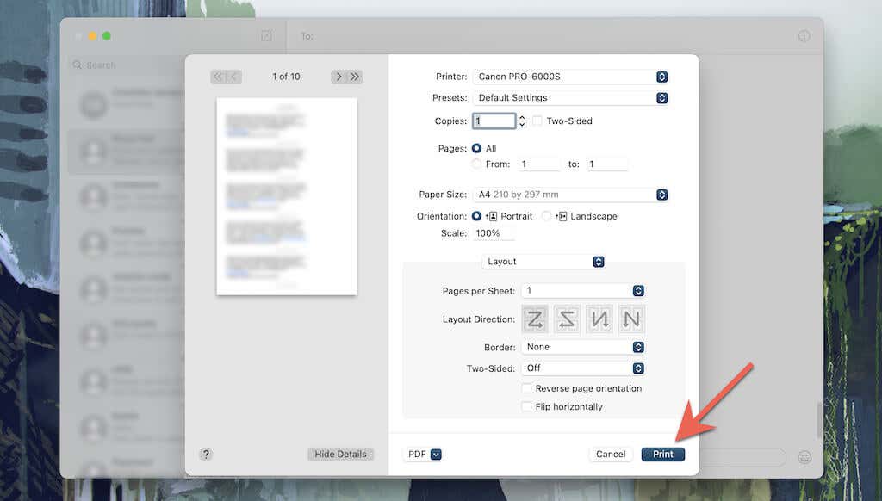Open the Pages per Sheet dropdown
The width and height of the screenshot is (882, 501).
[x=583, y=291]
